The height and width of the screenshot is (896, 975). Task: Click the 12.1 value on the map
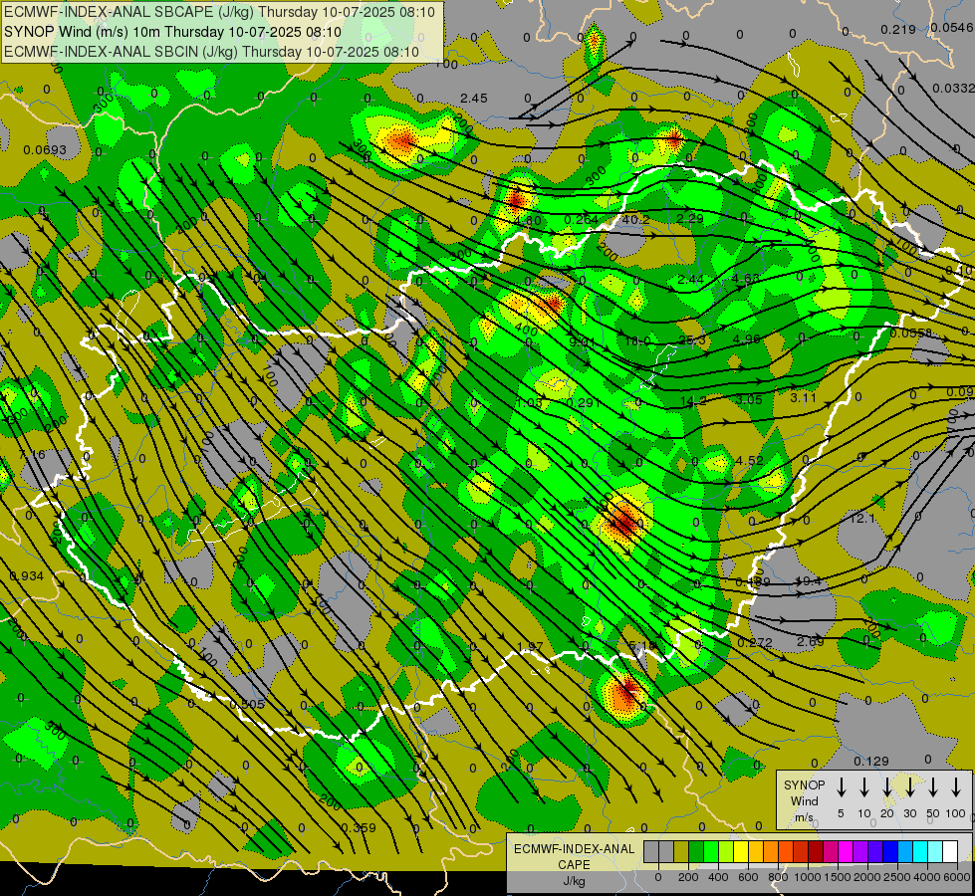[861, 519]
